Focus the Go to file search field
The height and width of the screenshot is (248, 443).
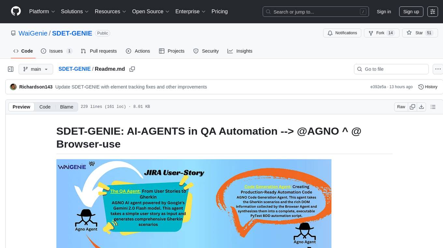[391, 69]
